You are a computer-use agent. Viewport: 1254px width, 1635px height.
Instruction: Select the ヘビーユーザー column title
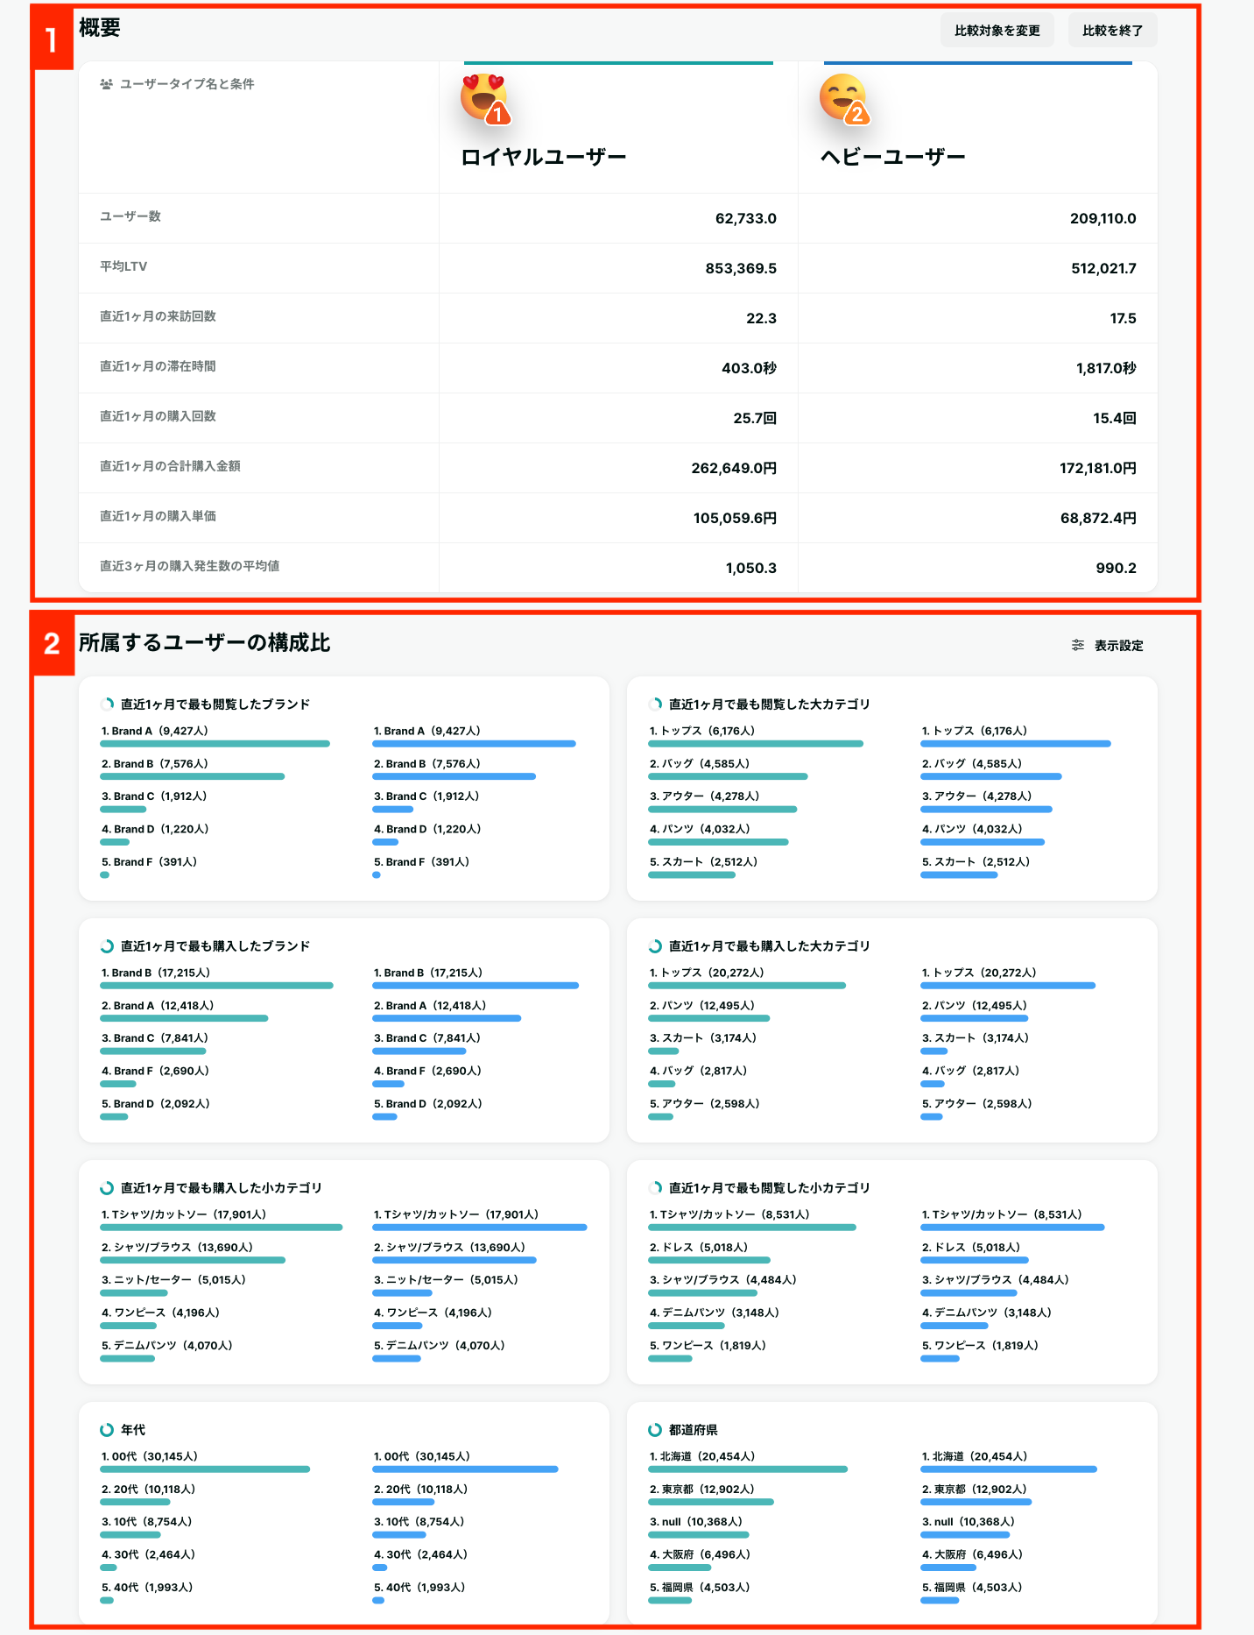coord(892,157)
